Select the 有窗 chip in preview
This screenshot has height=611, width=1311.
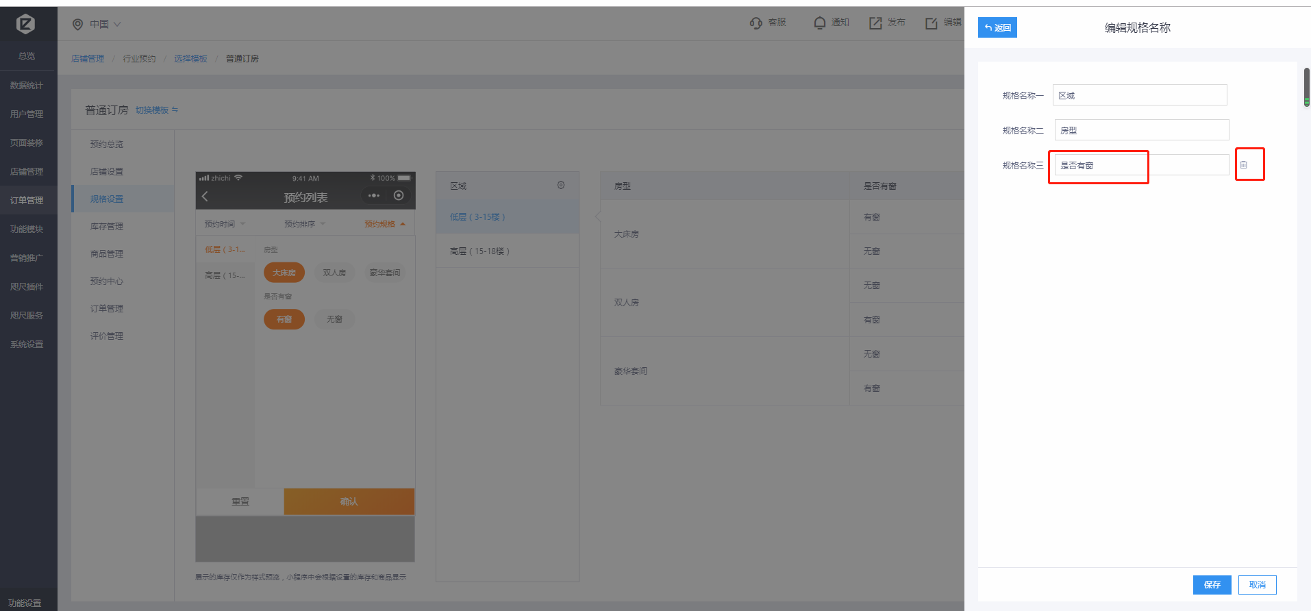(284, 319)
